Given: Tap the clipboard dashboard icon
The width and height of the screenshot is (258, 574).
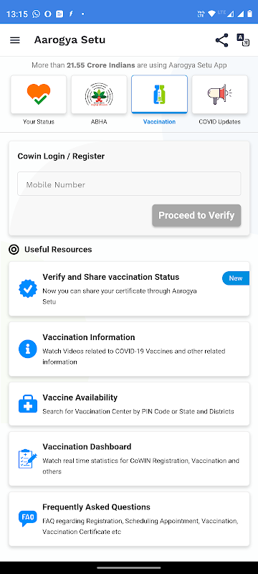Looking at the screenshot, I should click(x=28, y=458).
